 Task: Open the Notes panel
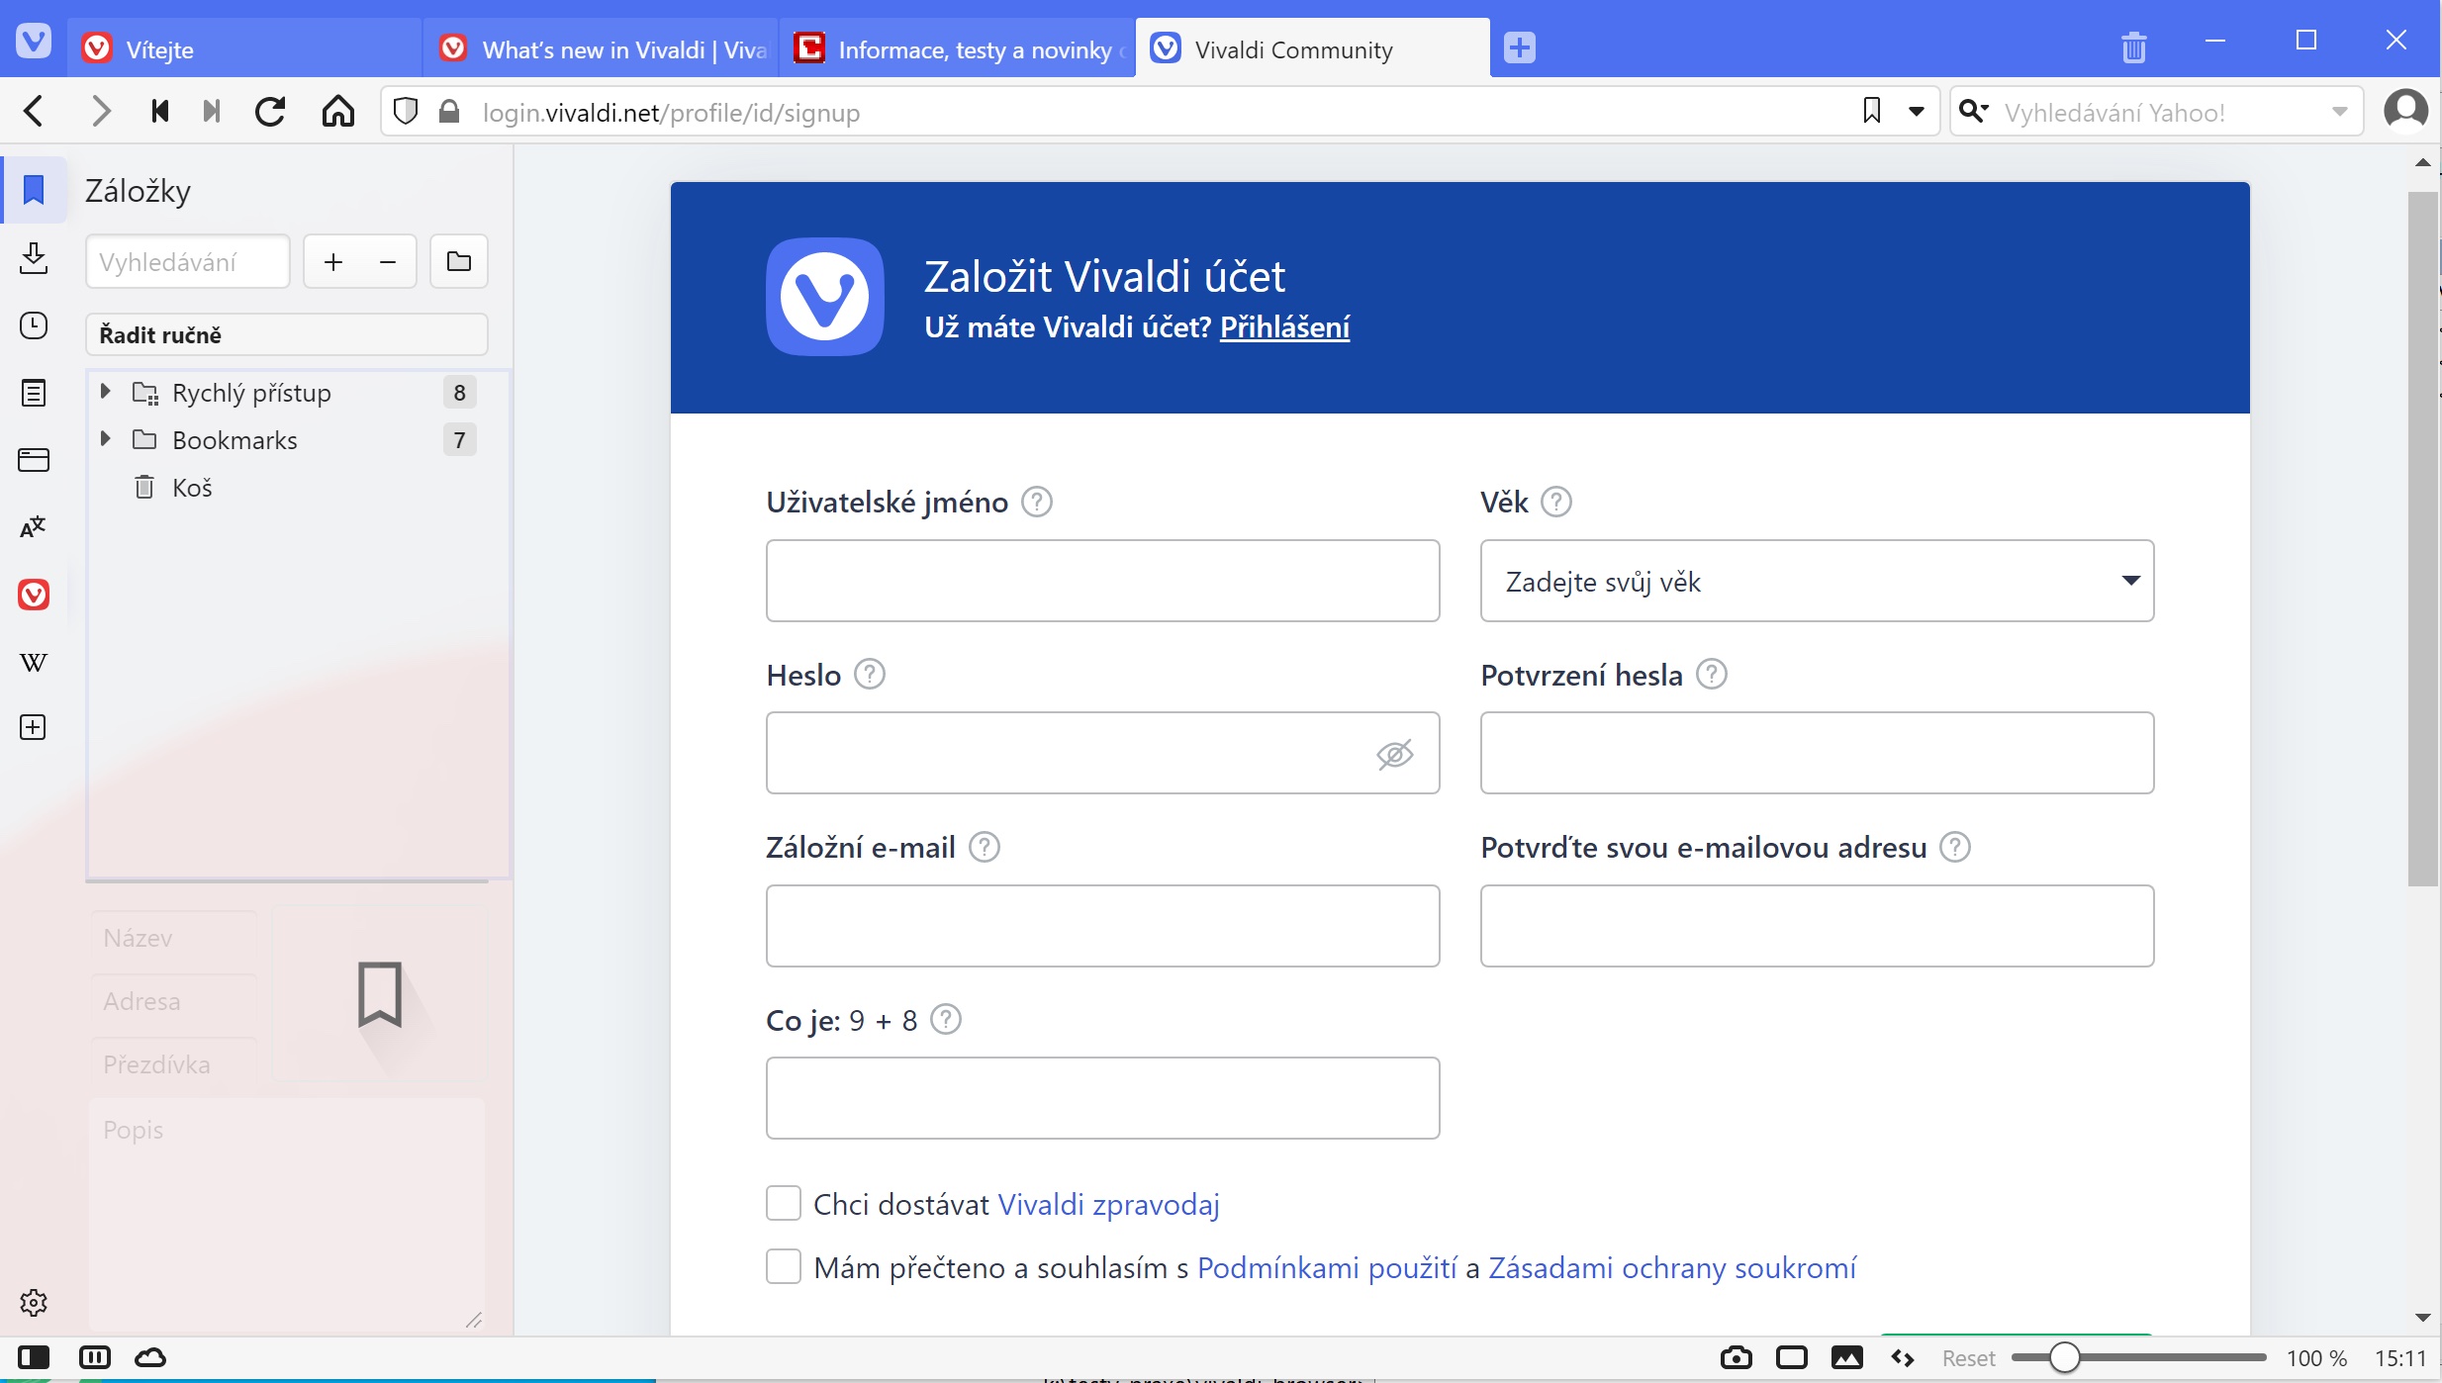tap(34, 393)
